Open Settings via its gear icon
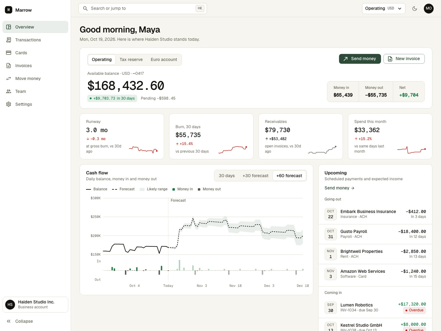Viewport: 441px width, 331px height. 9,104
